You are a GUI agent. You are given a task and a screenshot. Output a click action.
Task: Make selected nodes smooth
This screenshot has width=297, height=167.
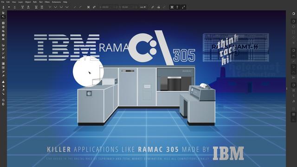(x=56, y=7)
